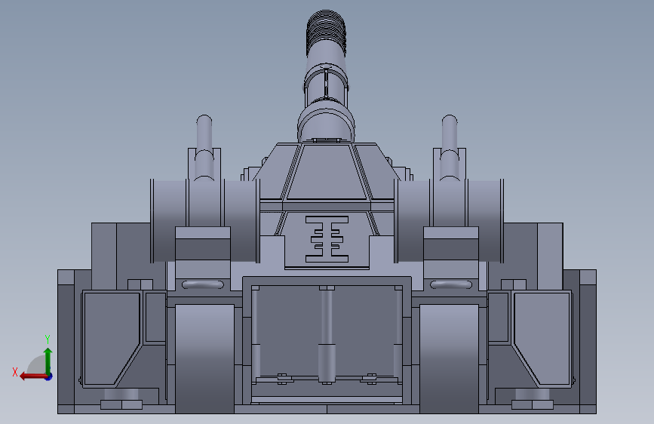The height and width of the screenshot is (424, 654).
Task: Select the I-shaped emblem on the hull front
Action: point(327,239)
